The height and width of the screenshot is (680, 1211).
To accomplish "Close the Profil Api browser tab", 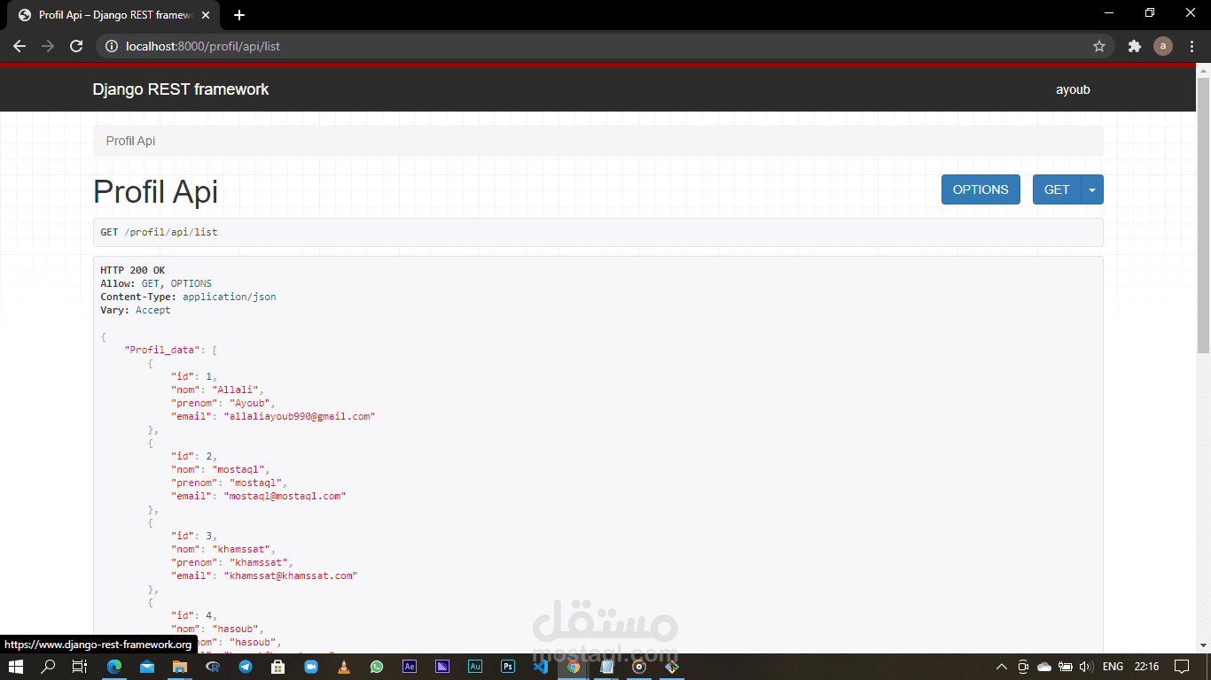I will [x=206, y=15].
